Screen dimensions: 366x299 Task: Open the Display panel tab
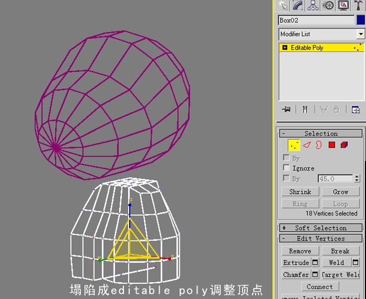pyautogui.click(x=343, y=5)
